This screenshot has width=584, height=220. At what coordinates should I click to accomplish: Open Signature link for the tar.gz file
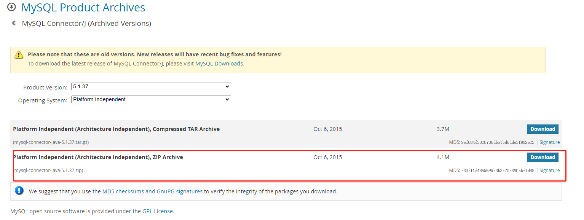[x=550, y=142]
